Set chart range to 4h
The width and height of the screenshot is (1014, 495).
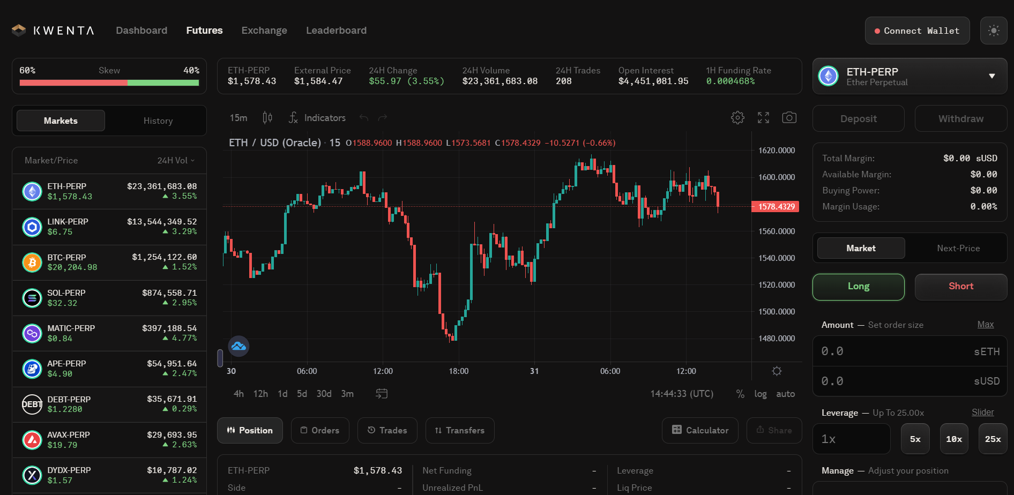pyautogui.click(x=238, y=394)
